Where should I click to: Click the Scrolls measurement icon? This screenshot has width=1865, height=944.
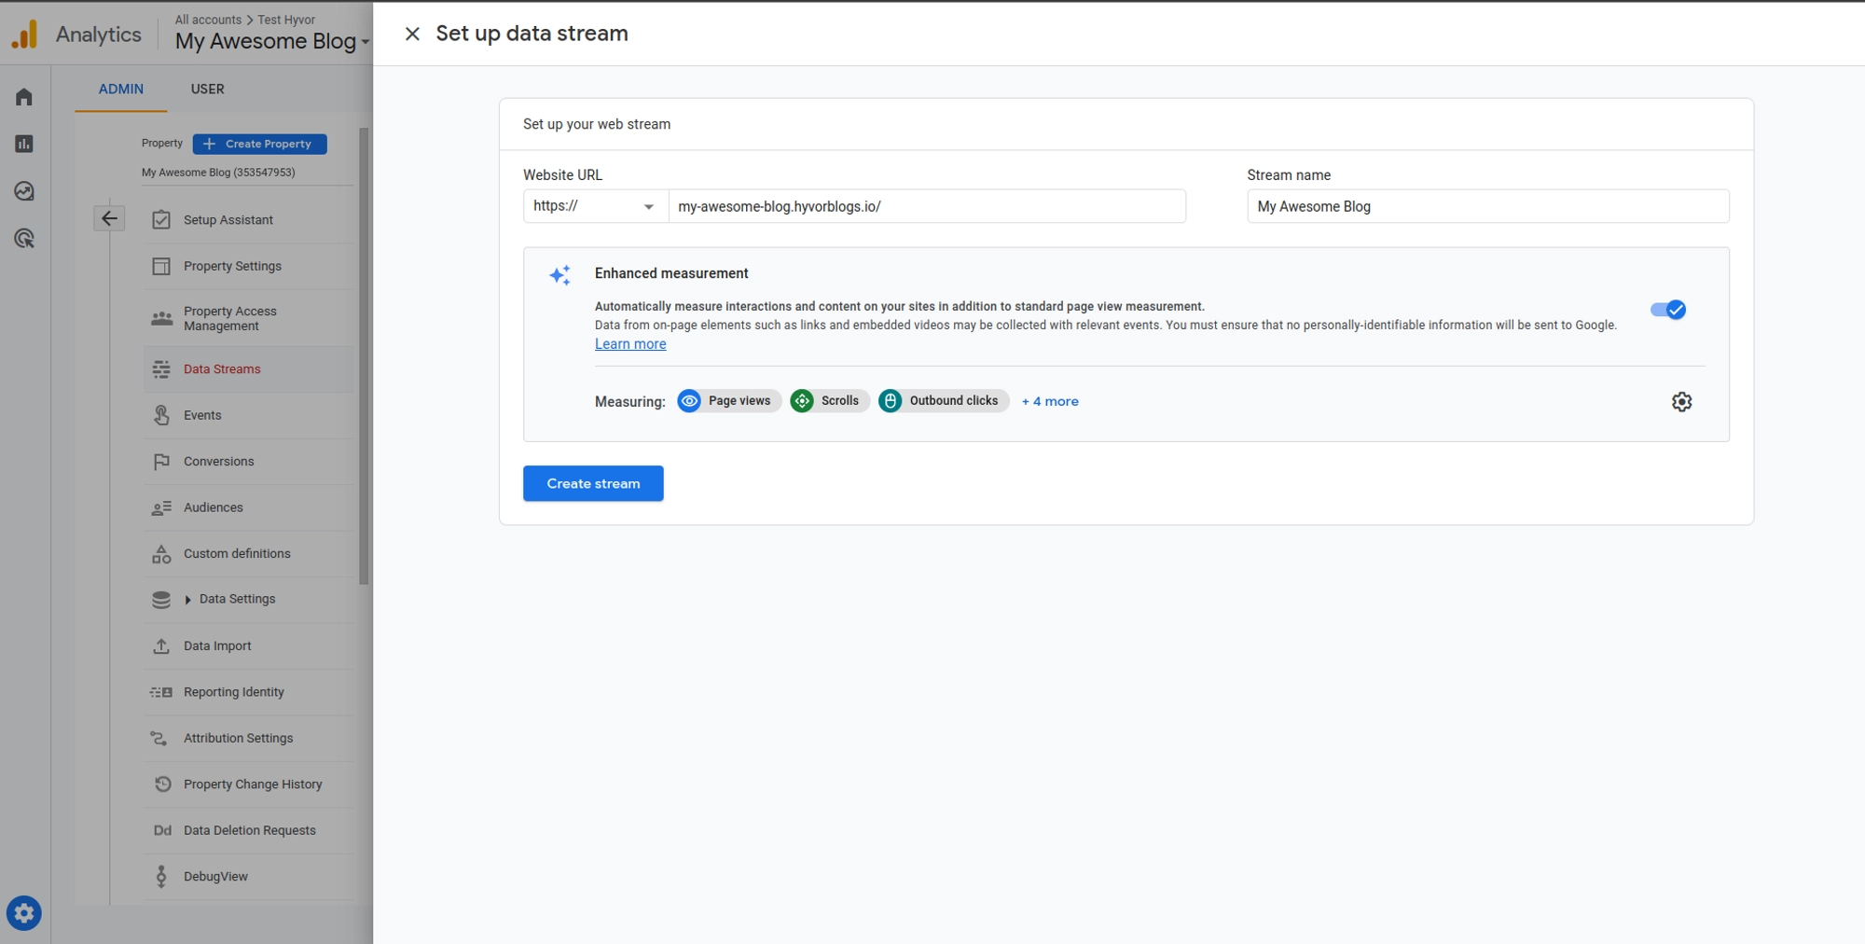pos(802,401)
